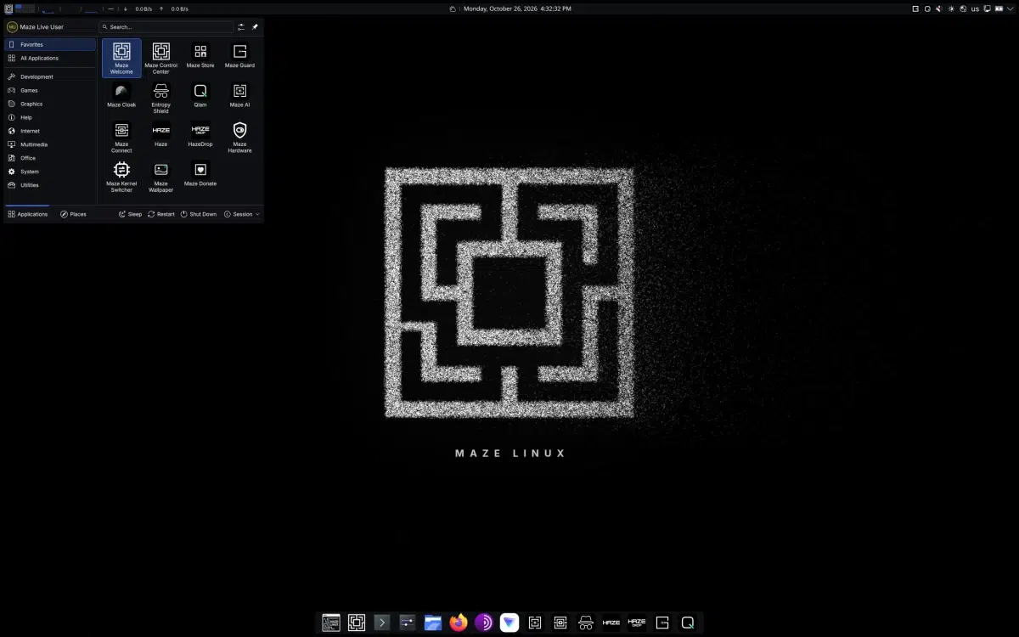
Task: Open Maze Kernel Switcher
Action: (x=121, y=177)
